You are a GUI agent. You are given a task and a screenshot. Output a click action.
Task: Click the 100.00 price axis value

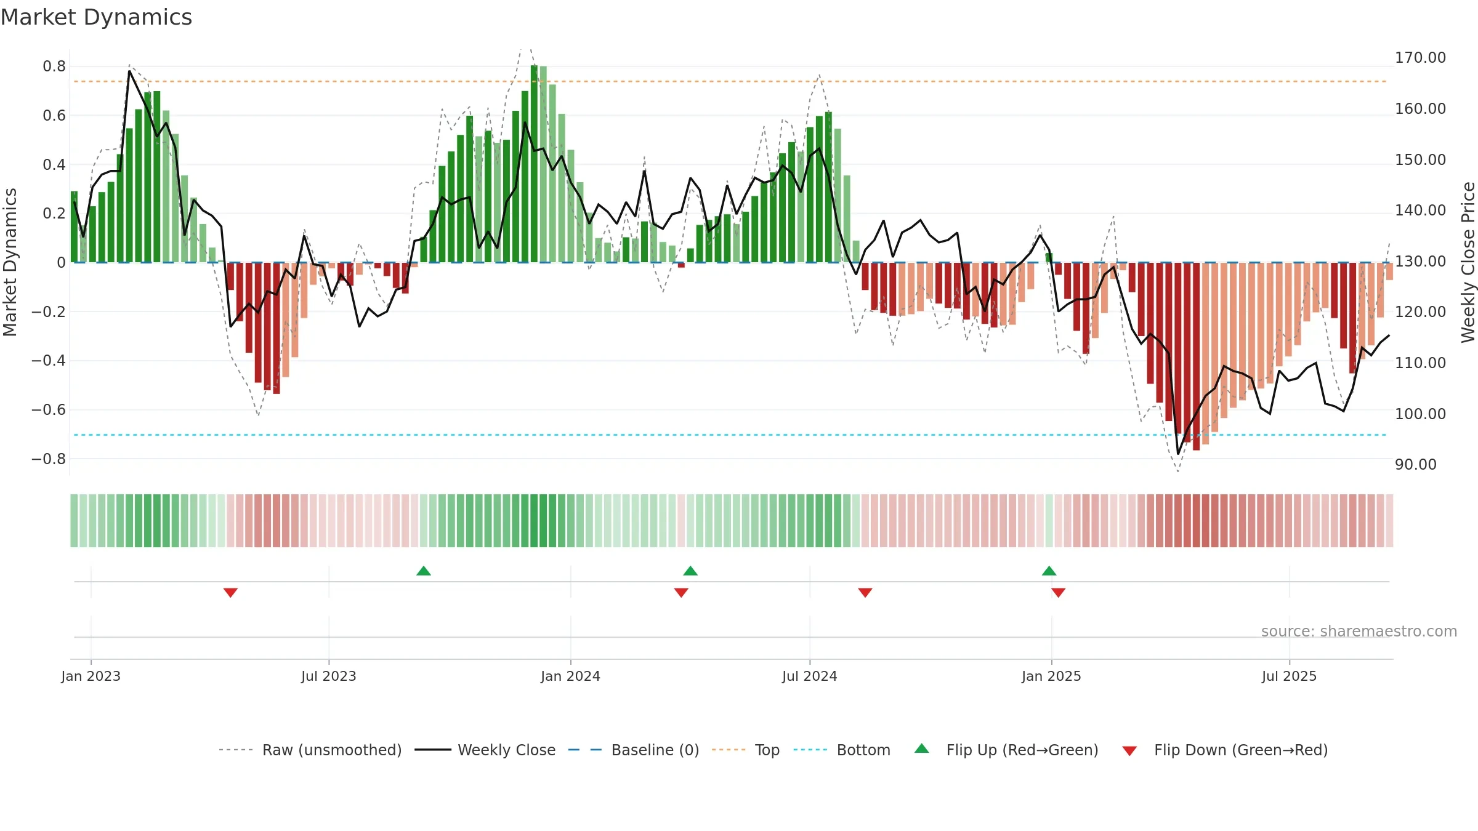pyautogui.click(x=1420, y=414)
